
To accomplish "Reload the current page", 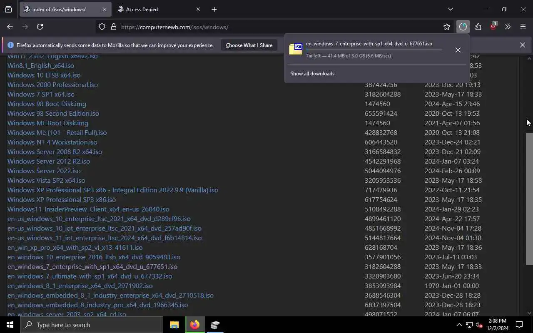I will pyautogui.click(x=40, y=27).
